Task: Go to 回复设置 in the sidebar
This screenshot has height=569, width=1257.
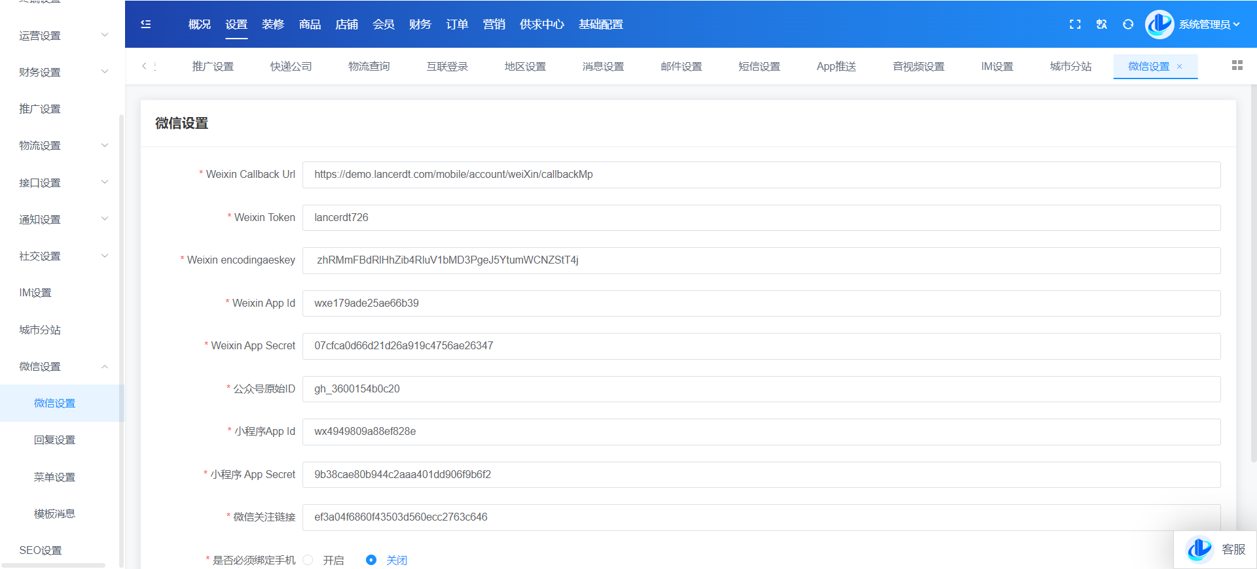Action: click(x=54, y=440)
